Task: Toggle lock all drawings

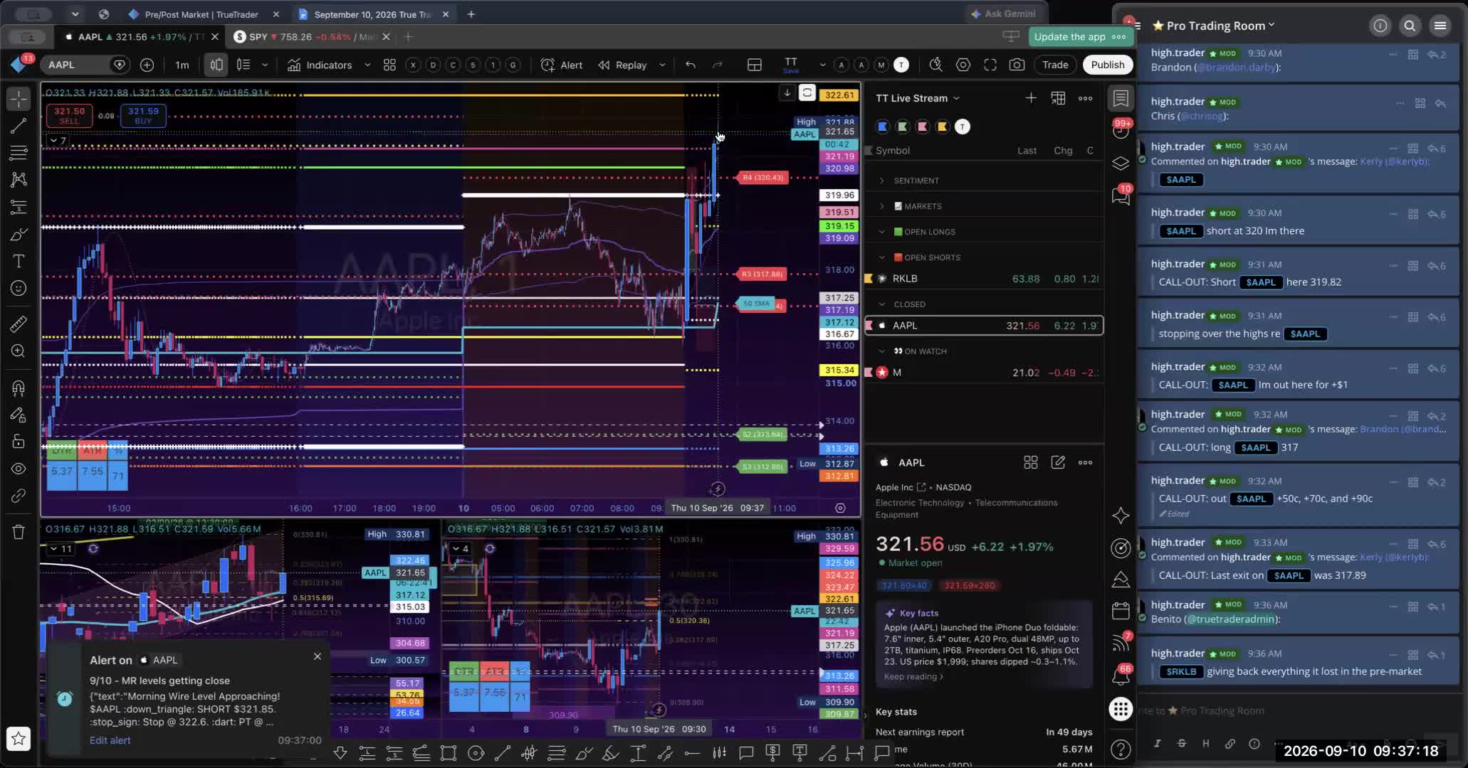Action: pyautogui.click(x=19, y=442)
